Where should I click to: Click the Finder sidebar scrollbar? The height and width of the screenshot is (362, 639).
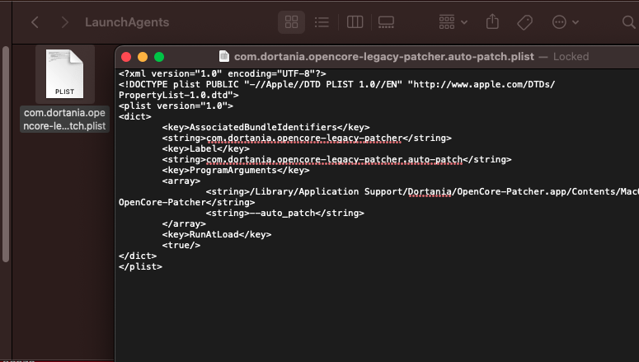coord(6,154)
